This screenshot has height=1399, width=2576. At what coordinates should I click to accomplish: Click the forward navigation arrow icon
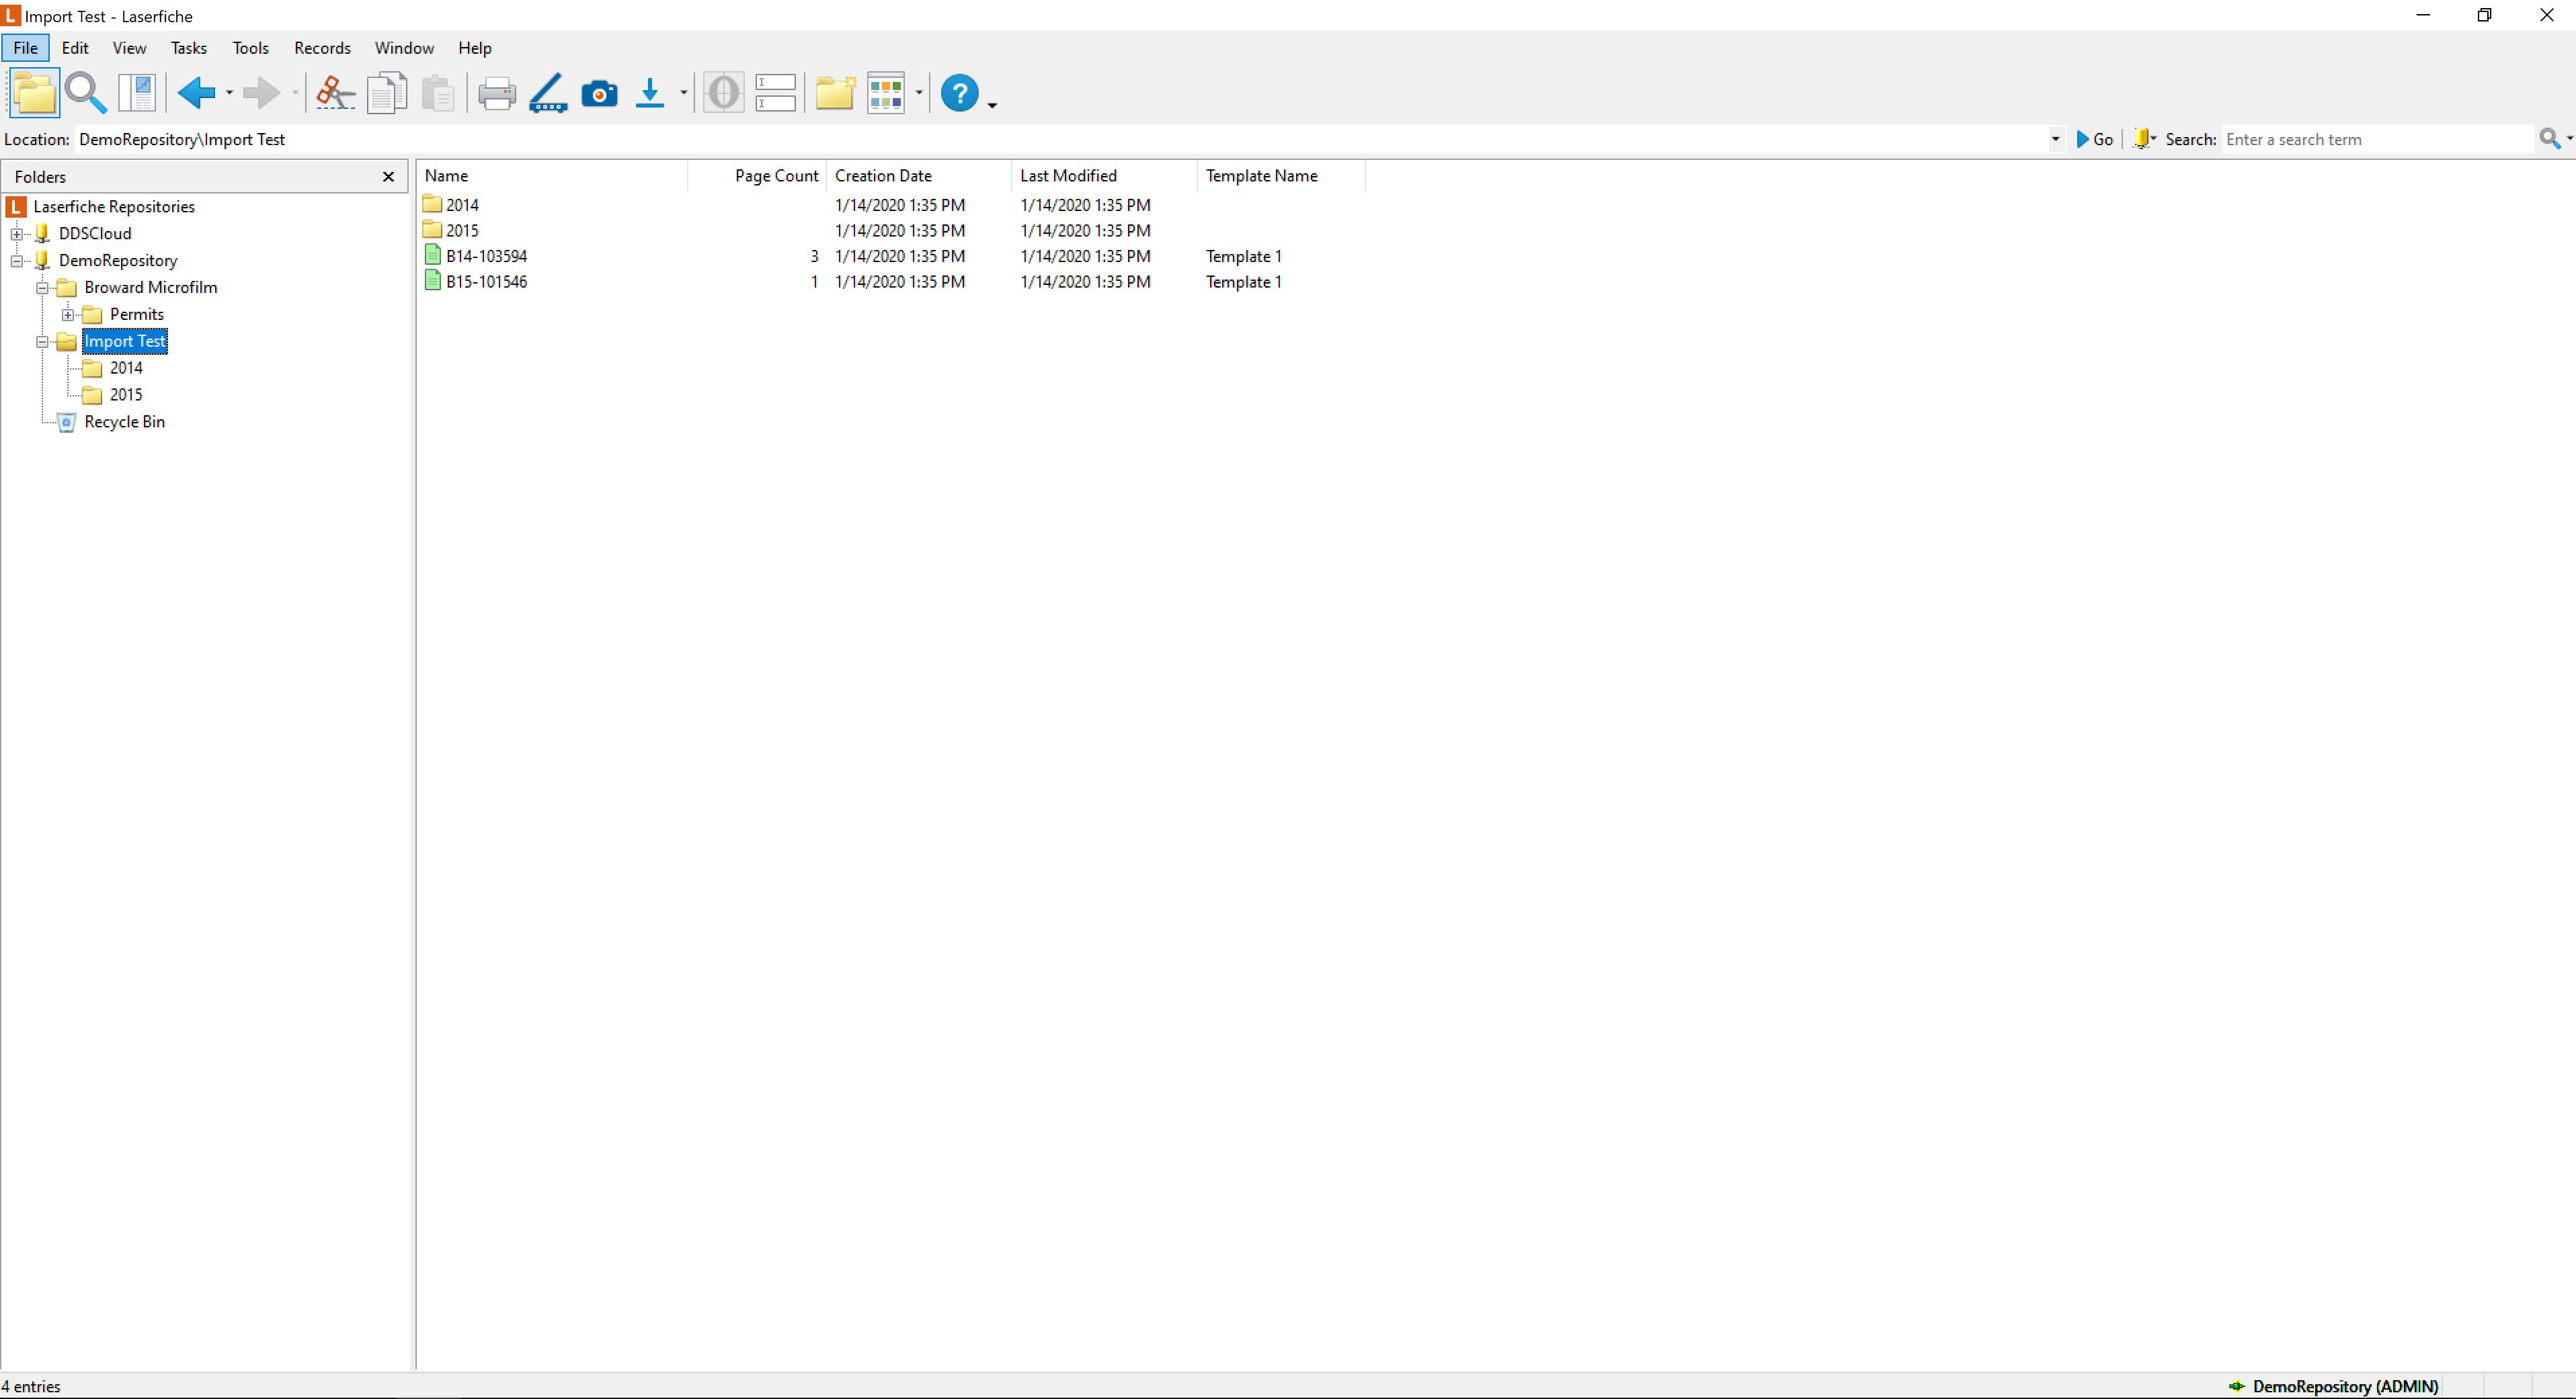(262, 91)
